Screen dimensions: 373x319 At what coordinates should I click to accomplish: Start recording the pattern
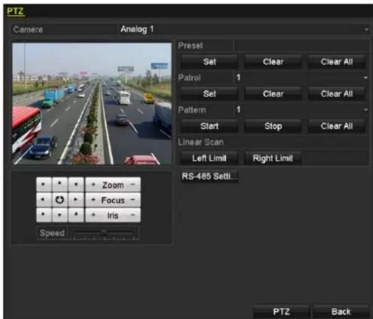(x=210, y=126)
